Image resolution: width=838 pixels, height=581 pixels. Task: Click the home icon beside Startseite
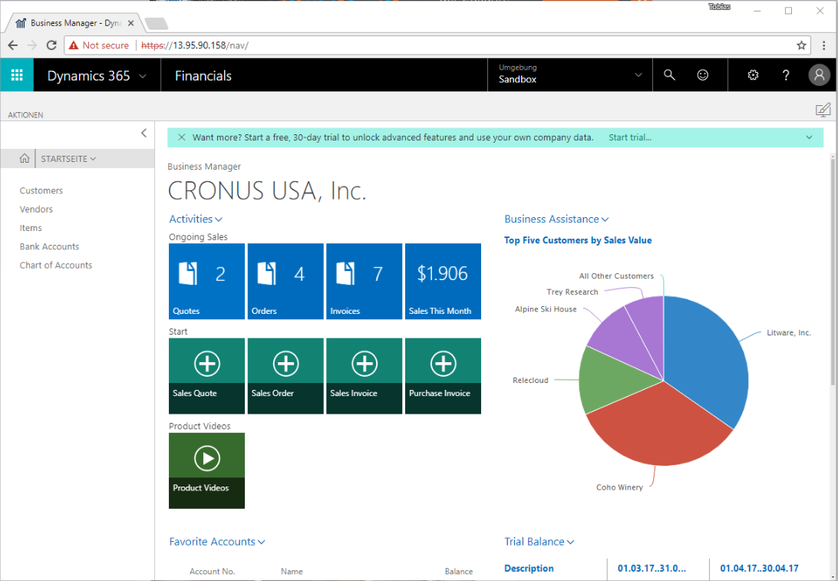coord(24,158)
